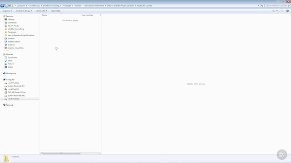This screenshot has width=291, height=163.
Task: Select Homegroup in the navigation pane
Action: (x=11, y=73)
